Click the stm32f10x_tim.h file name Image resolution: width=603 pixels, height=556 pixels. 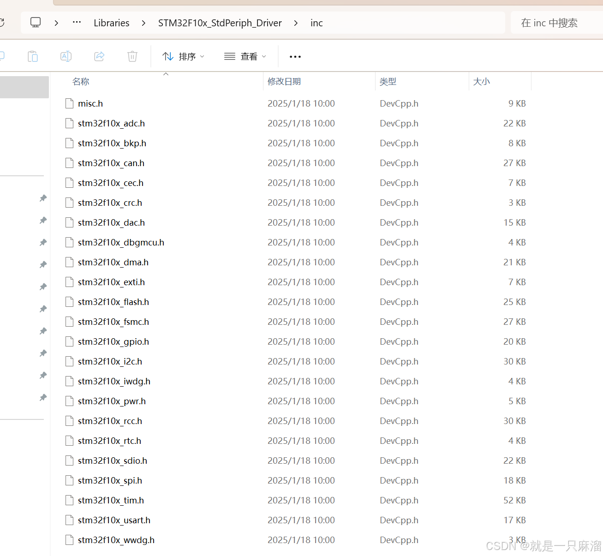coord(111,500)
